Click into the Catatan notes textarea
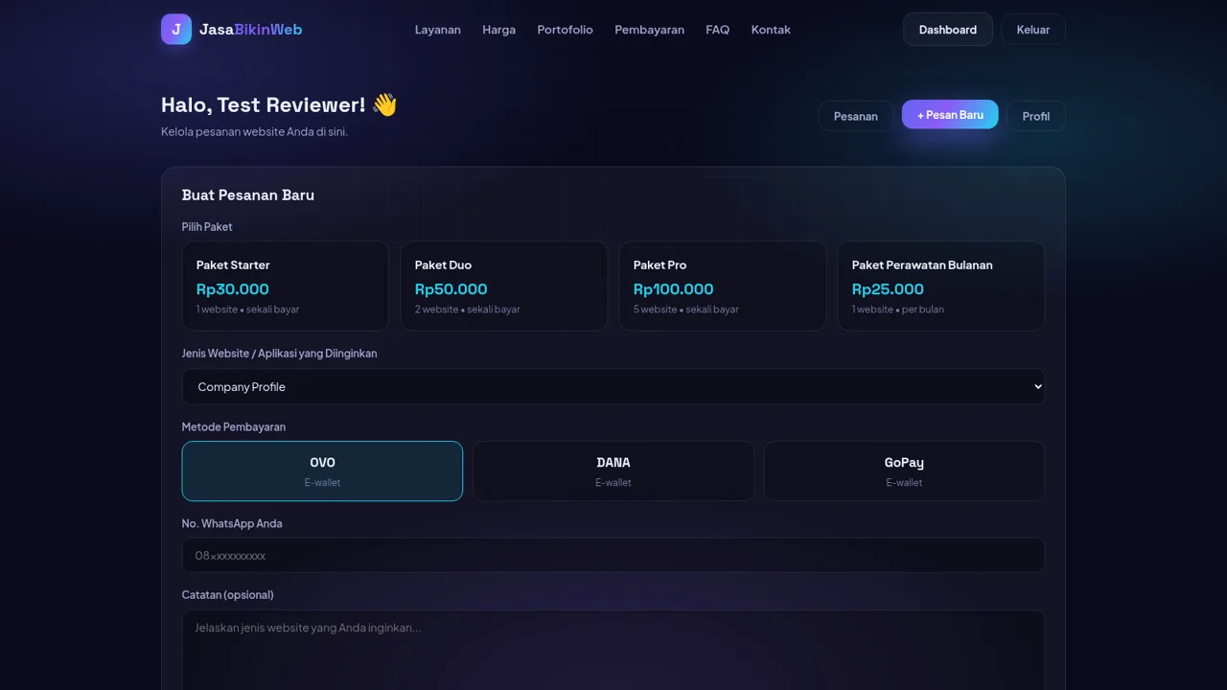This screenshot has width=1227, height=690. 613,652
